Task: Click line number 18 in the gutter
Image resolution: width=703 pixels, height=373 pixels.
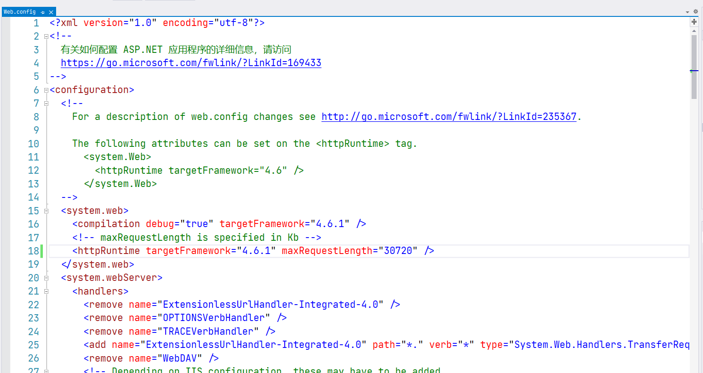Action: click(x=33, y=251)
